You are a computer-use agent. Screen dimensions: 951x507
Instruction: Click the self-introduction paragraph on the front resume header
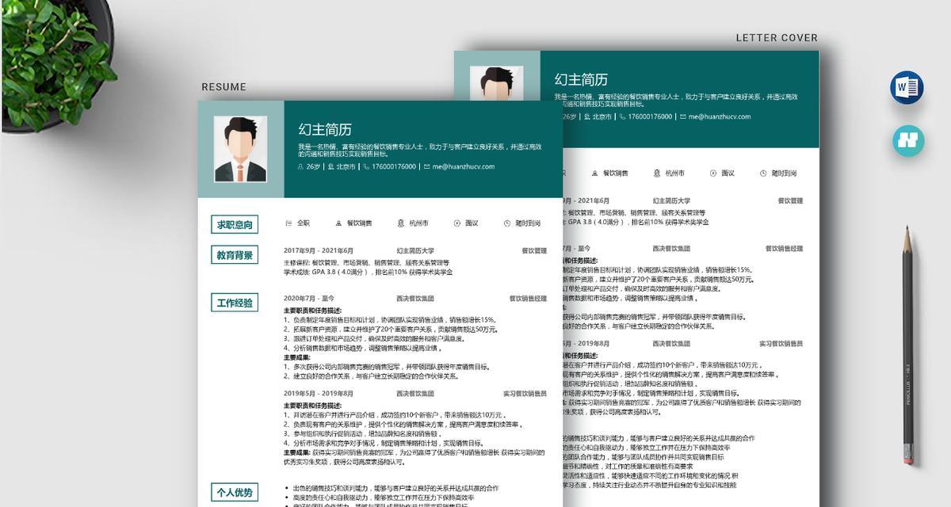click(420, 151)
